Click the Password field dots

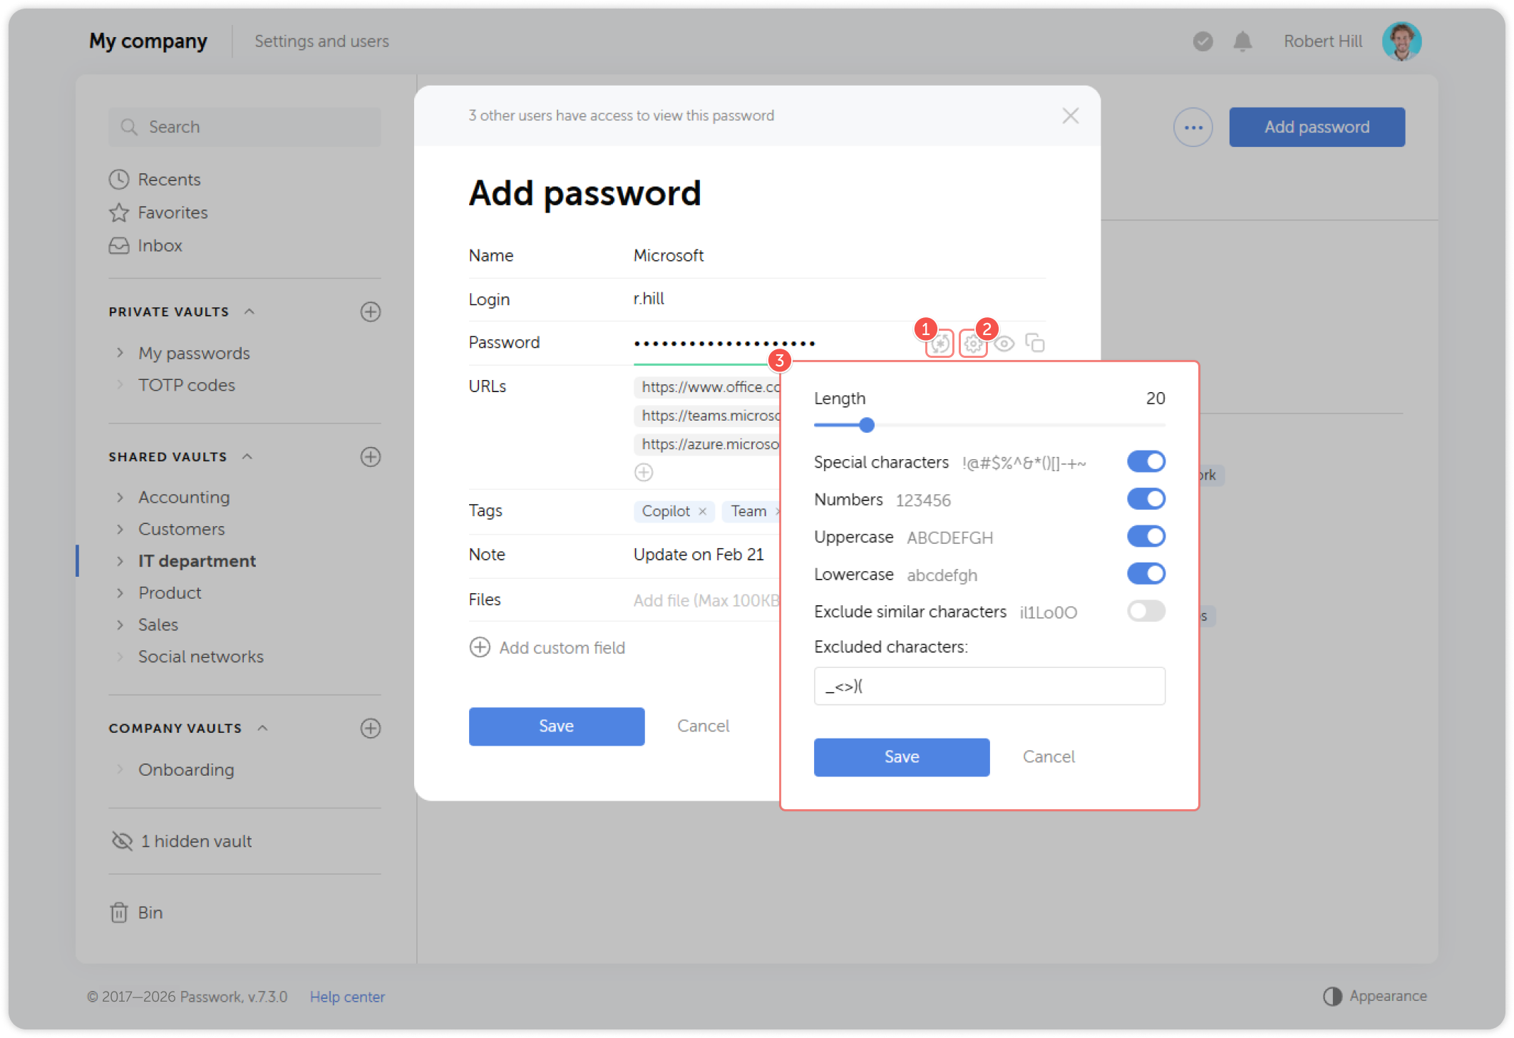click(724, 344)
